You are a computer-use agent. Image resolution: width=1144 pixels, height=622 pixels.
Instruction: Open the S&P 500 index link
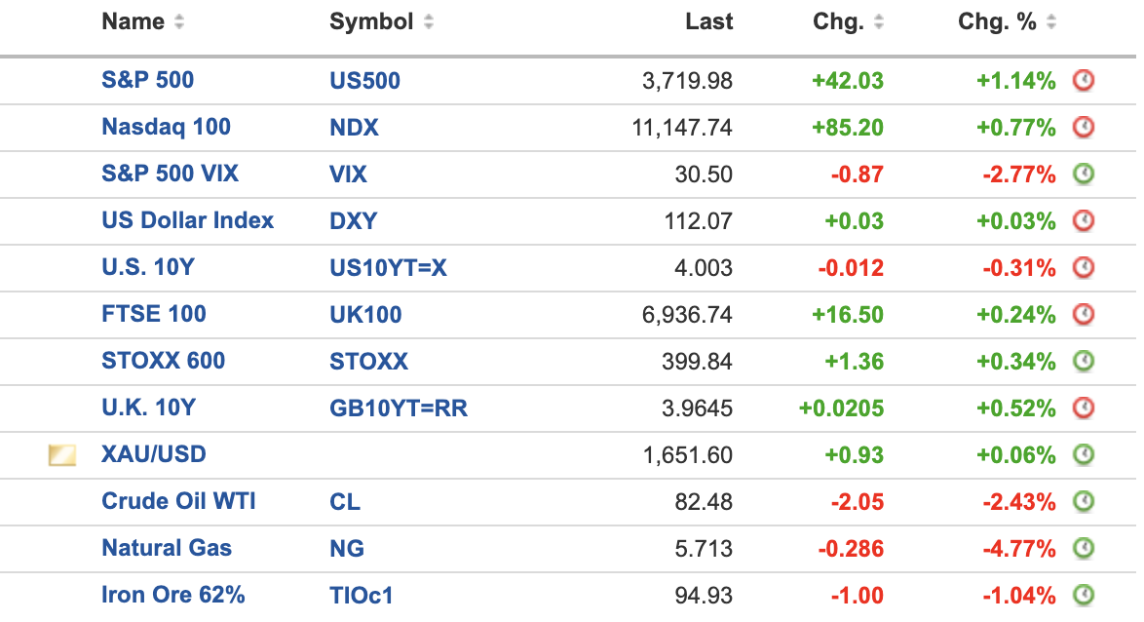[x=147, y=80]
